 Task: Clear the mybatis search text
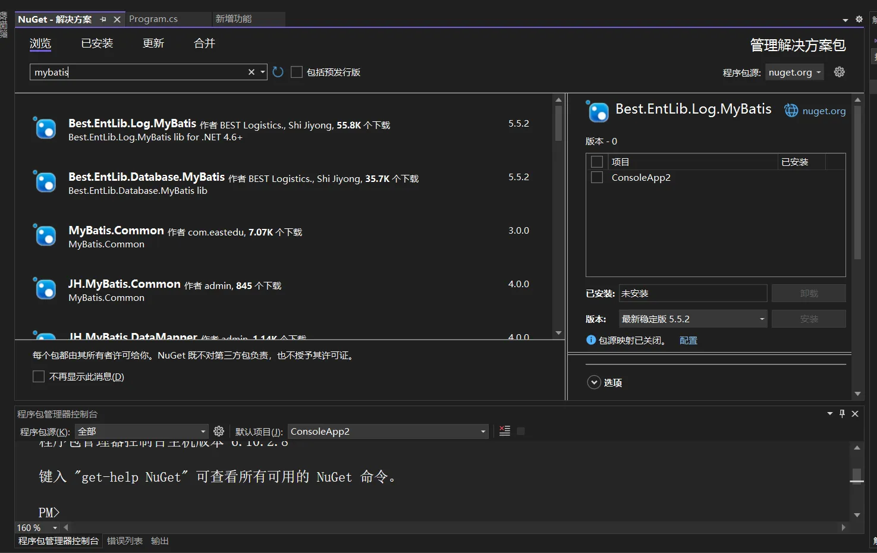click(x=252, y=72)
